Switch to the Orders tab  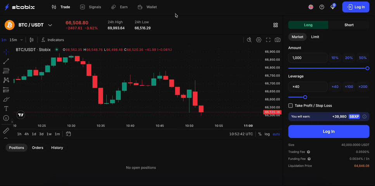click(38, 148)
